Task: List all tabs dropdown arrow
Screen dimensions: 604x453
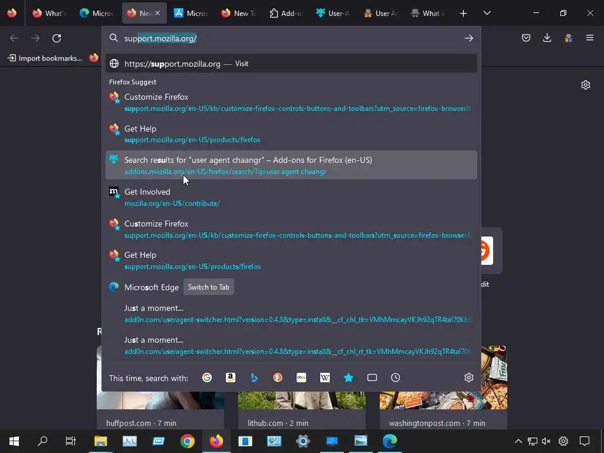Action: point(487,14)
